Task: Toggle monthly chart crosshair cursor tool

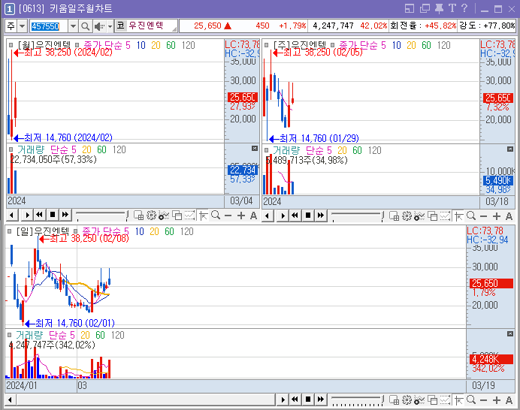Action: [204, 216]
